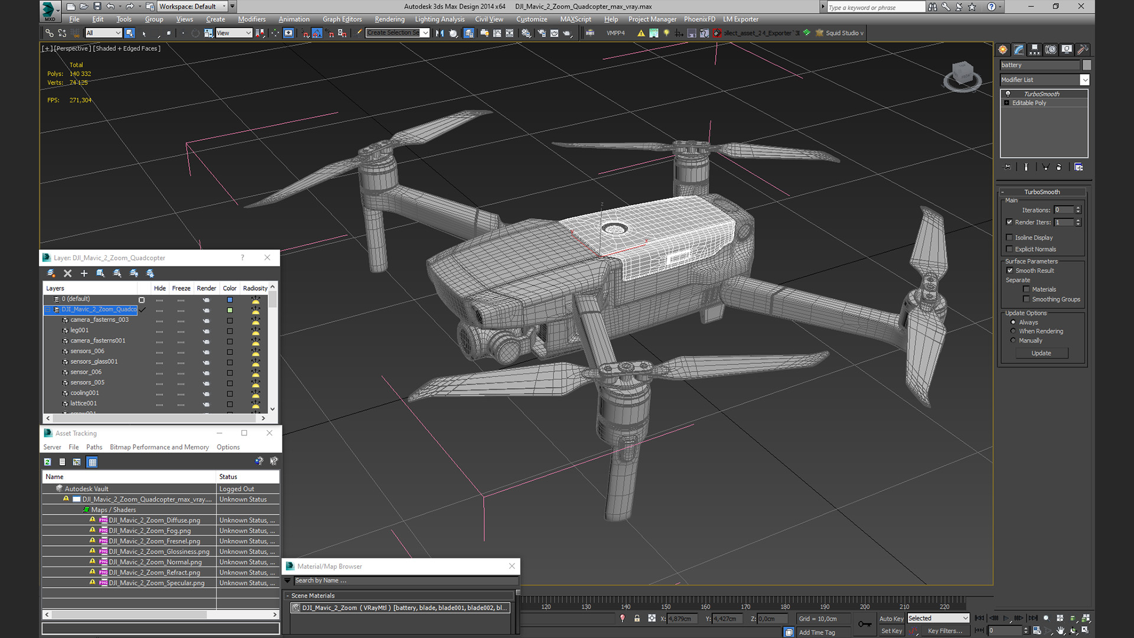Click the Redo arrow icon
Viewport: 1134px width, 638px height.
coord(129,6)
